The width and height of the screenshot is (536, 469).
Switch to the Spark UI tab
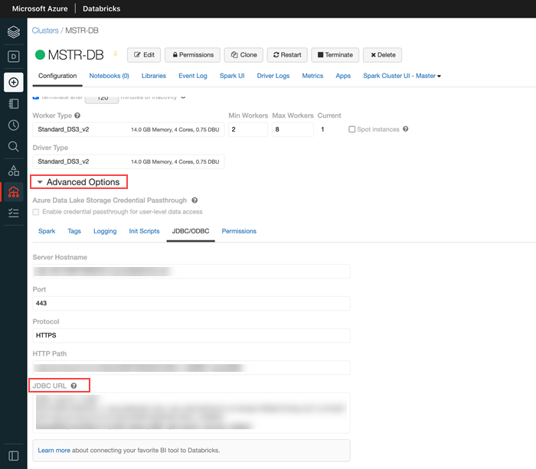(232, 76)
